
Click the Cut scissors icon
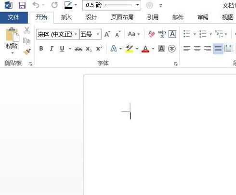pos(27,30)
